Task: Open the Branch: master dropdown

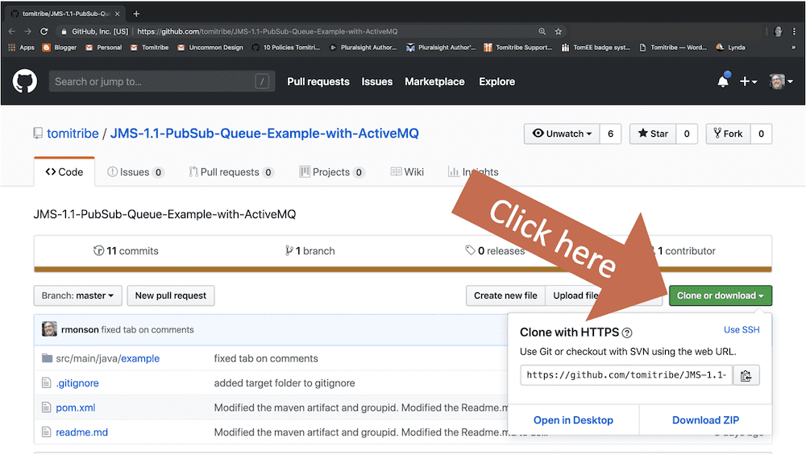Action: pos(77,295)
